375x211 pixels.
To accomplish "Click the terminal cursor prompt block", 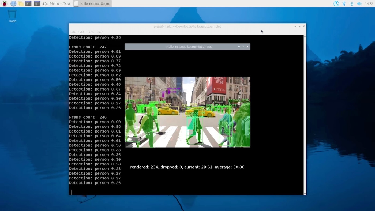I will coord(70,192).
